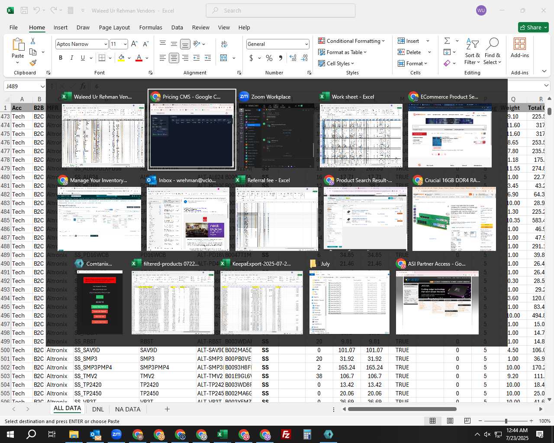Switch to the Zoom Workplace window thumbnail
Screen dimensions: 554x443
click(x=276, y=130)
